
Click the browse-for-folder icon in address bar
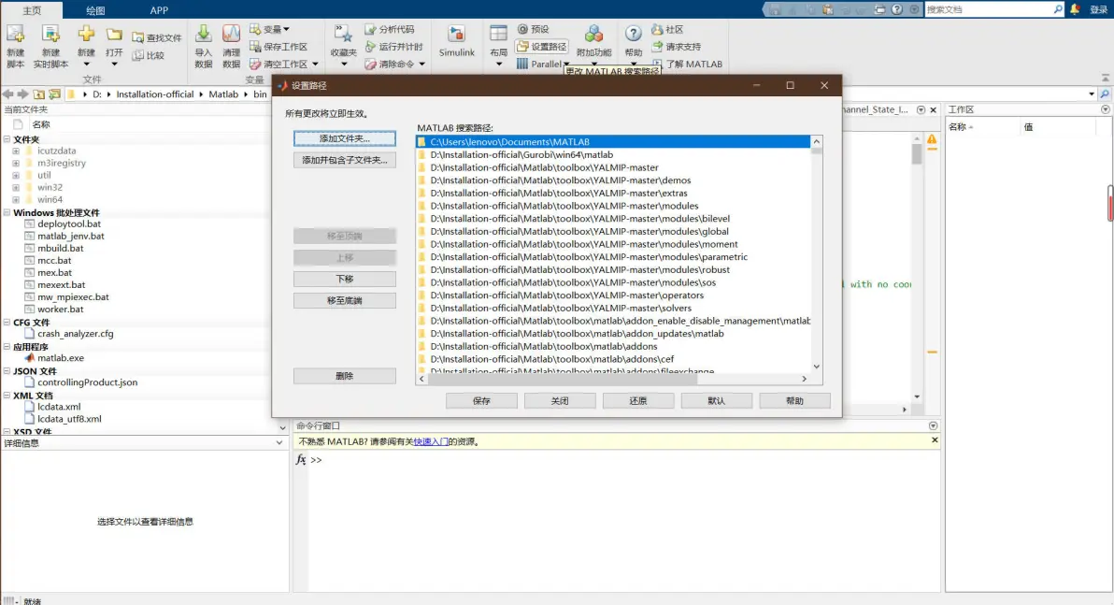(55, 94)
